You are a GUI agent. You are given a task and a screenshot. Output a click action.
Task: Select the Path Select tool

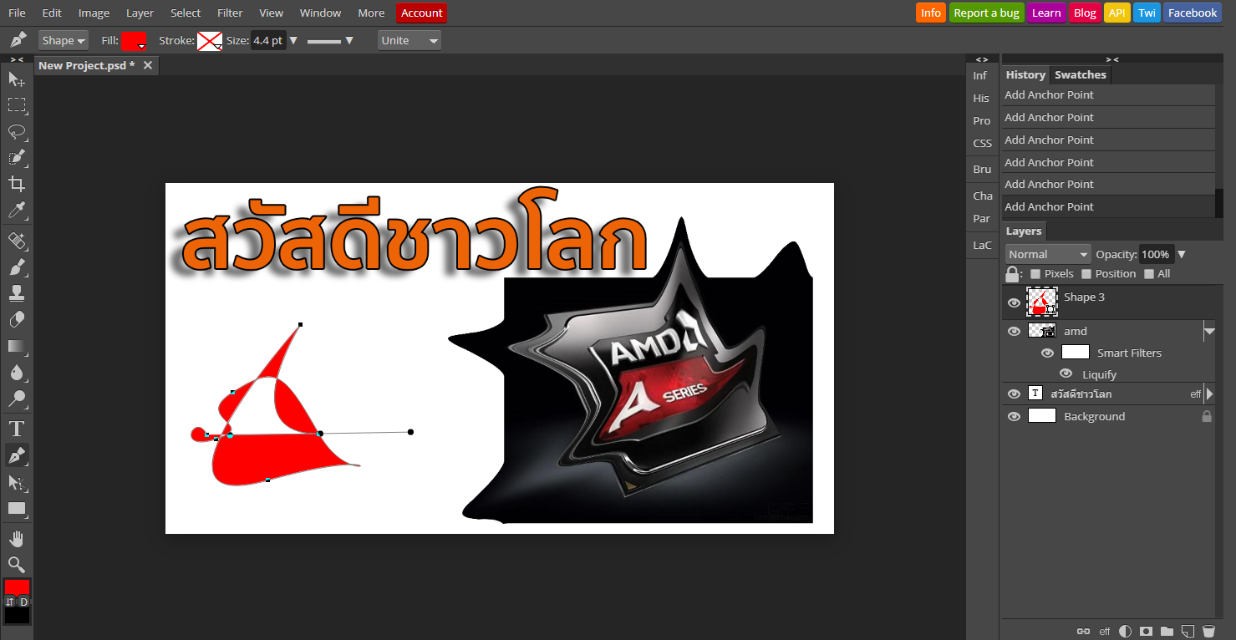pos(17,482)
